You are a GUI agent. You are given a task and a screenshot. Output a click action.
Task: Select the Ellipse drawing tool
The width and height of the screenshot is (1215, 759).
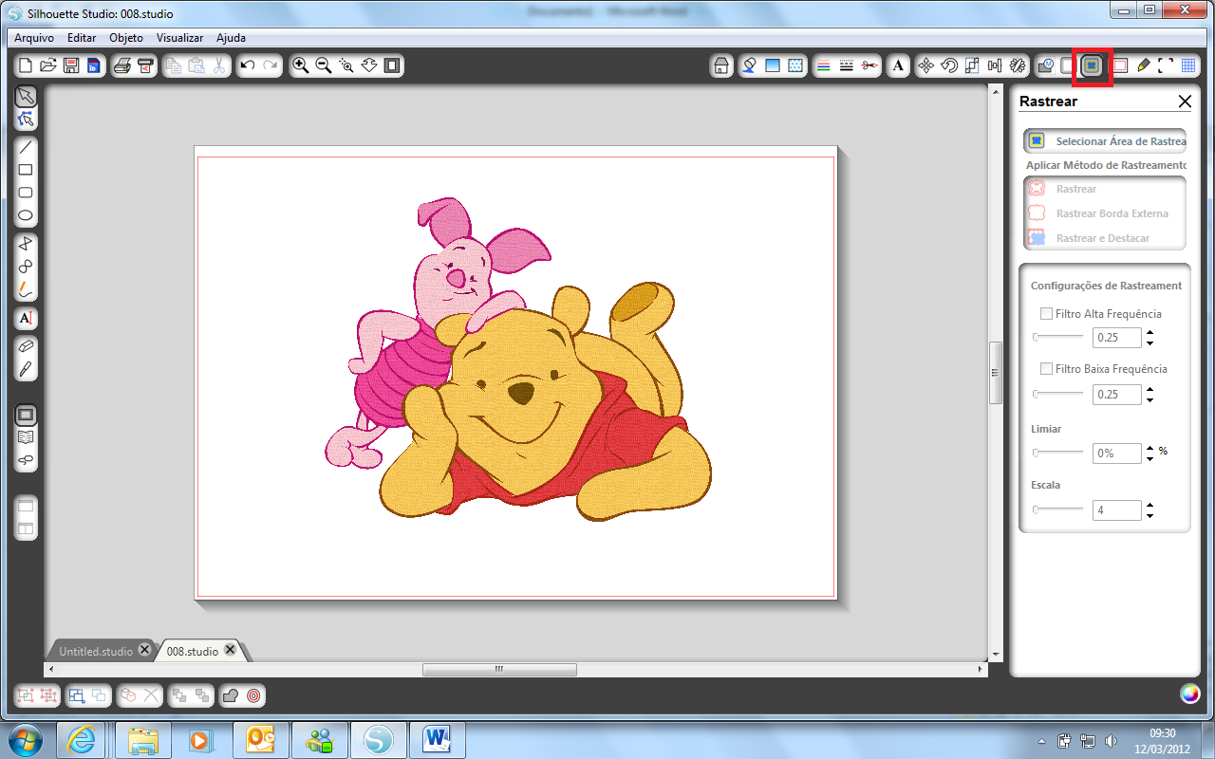26,215
